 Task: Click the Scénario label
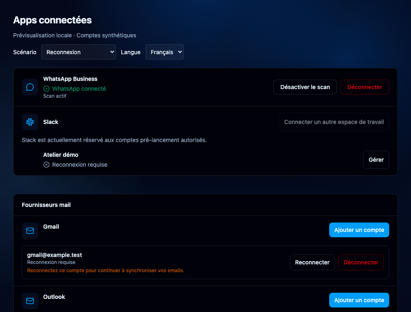click(25, 52)
